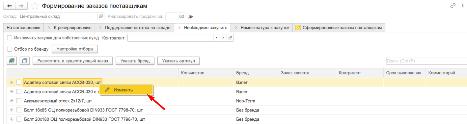Sort by the Бренд column header

point(256,73)
